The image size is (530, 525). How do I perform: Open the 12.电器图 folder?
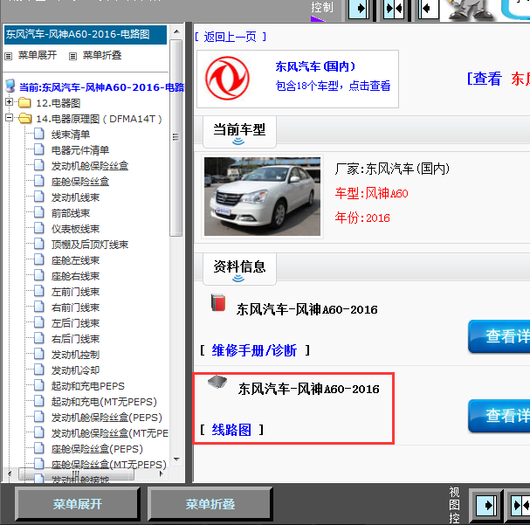(59, 103)
